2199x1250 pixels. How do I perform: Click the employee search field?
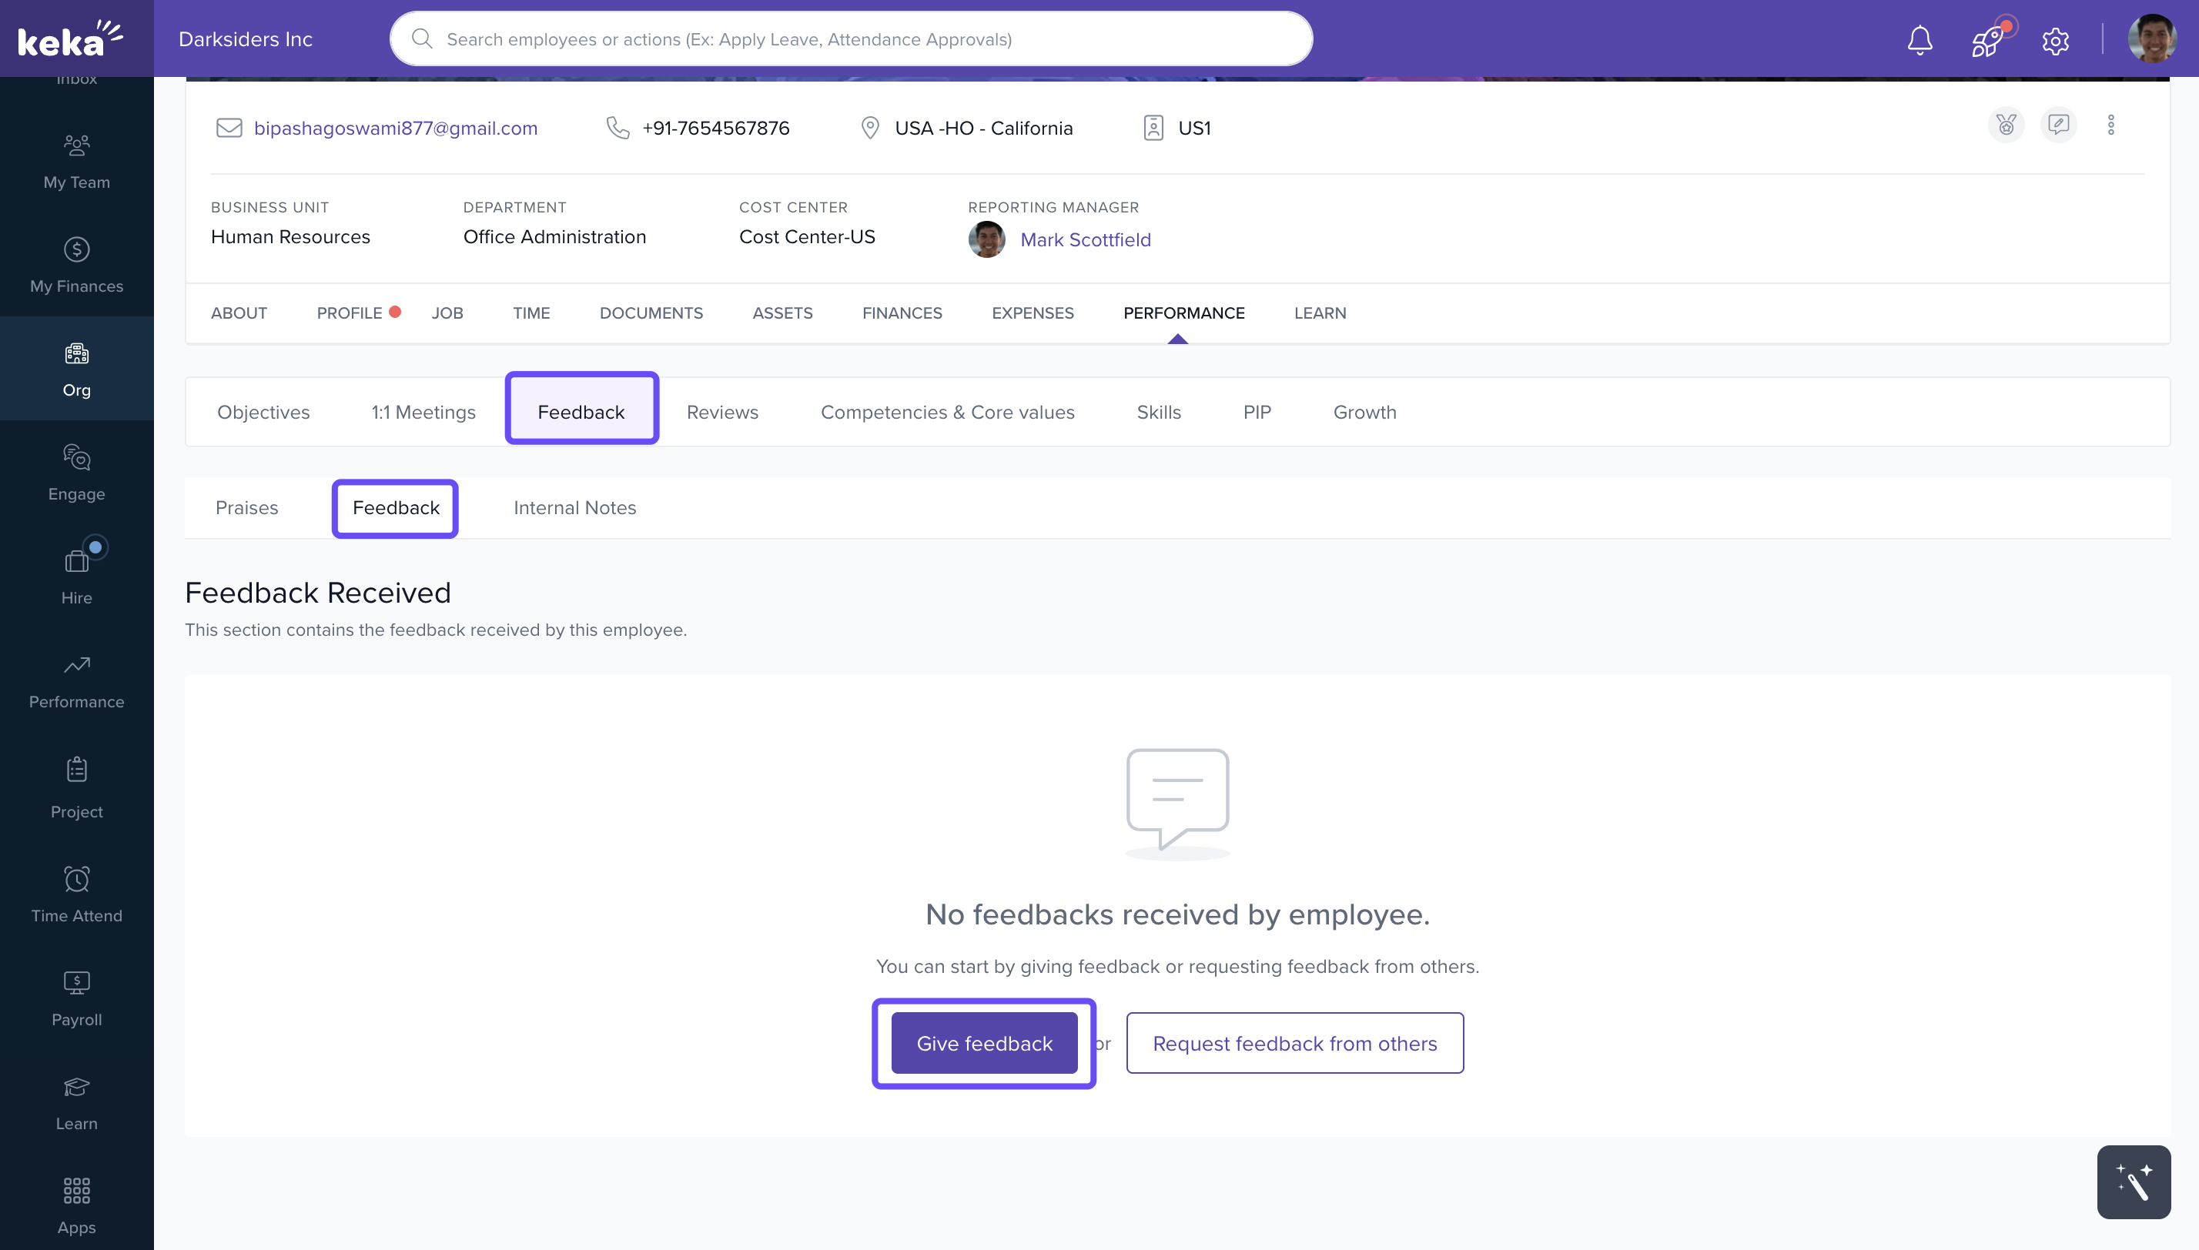pyautogui.click(x=850, y=39)
